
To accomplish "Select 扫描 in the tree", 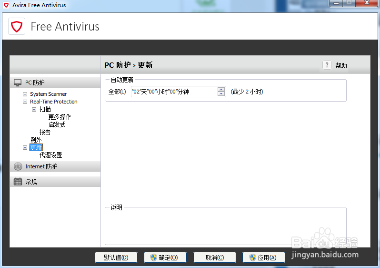I will [45, 109].
